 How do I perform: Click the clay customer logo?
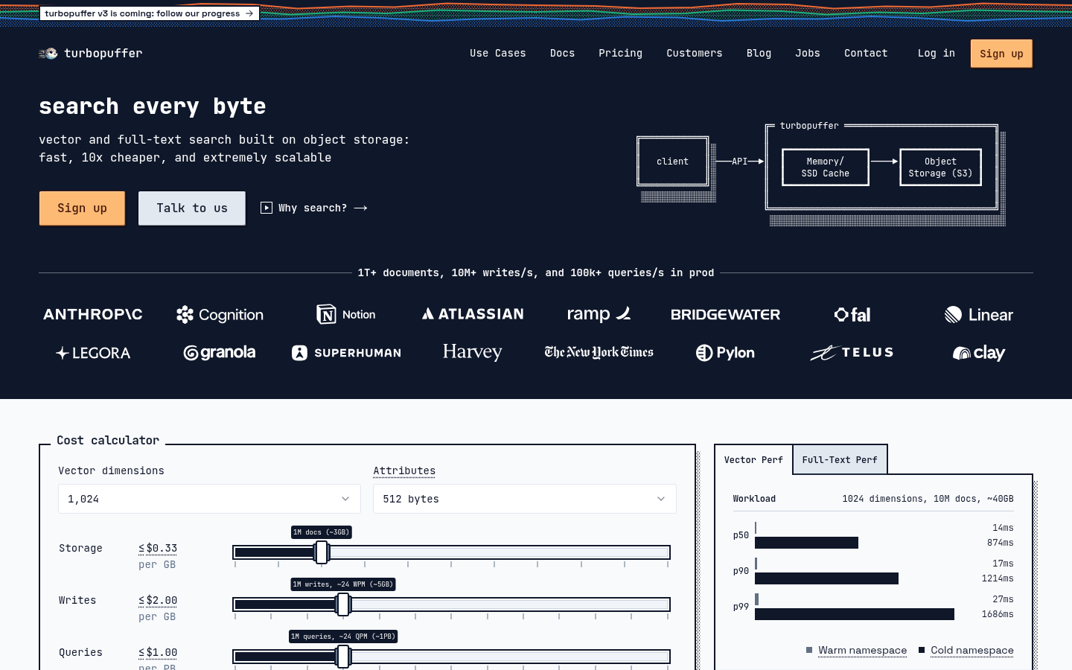[979, 353]
